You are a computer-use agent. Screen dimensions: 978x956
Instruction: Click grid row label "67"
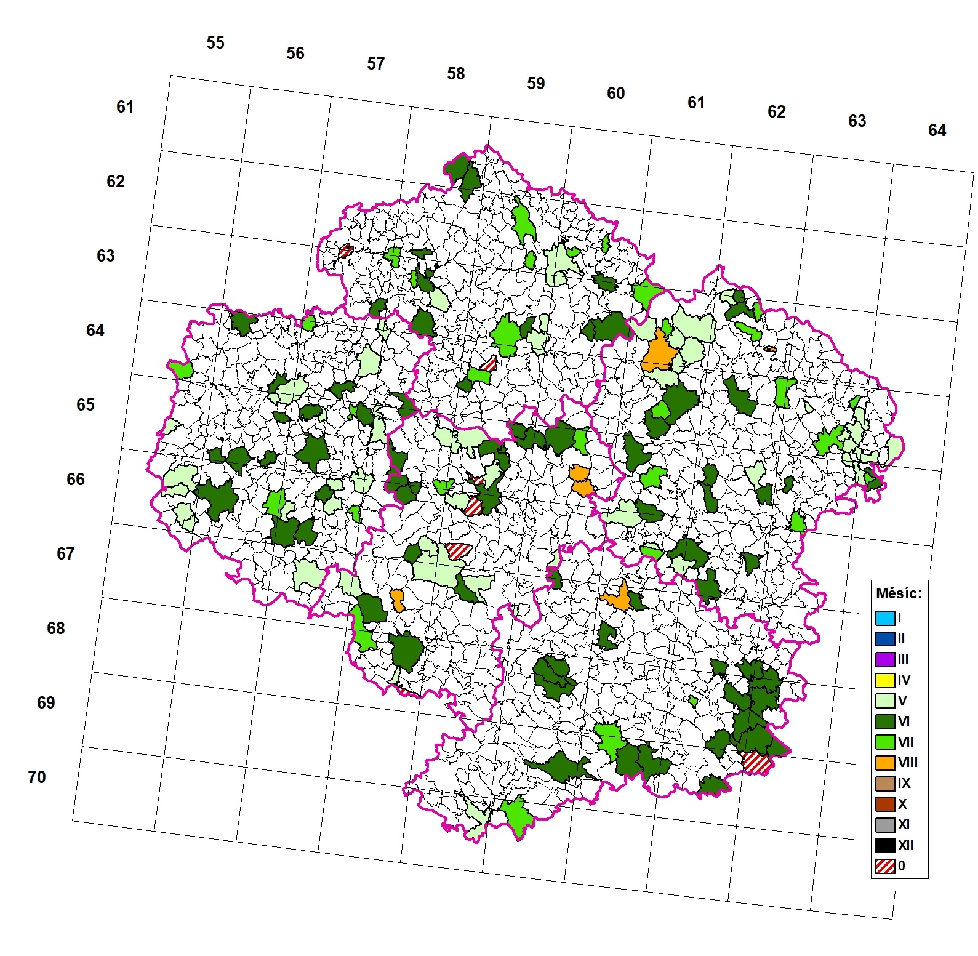point(66,554)
